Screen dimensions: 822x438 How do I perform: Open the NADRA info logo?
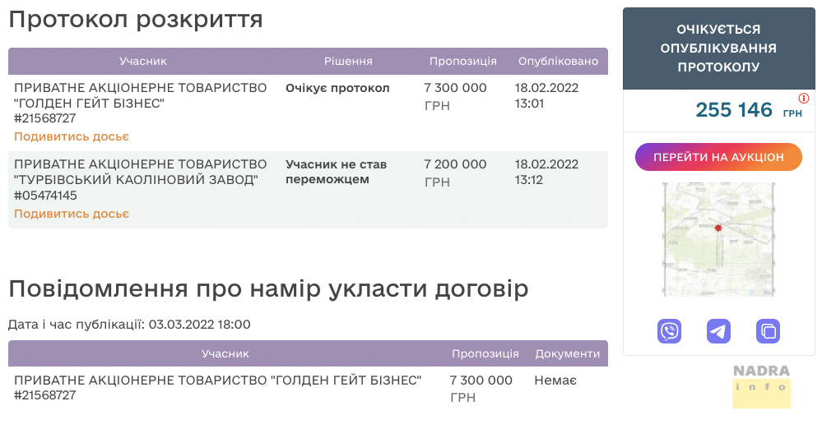tap(761, 385)
